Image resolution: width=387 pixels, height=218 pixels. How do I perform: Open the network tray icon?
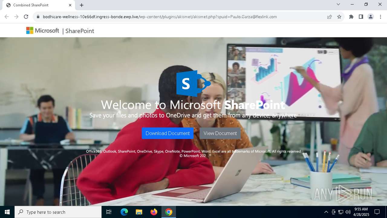(x=341, y=212)
